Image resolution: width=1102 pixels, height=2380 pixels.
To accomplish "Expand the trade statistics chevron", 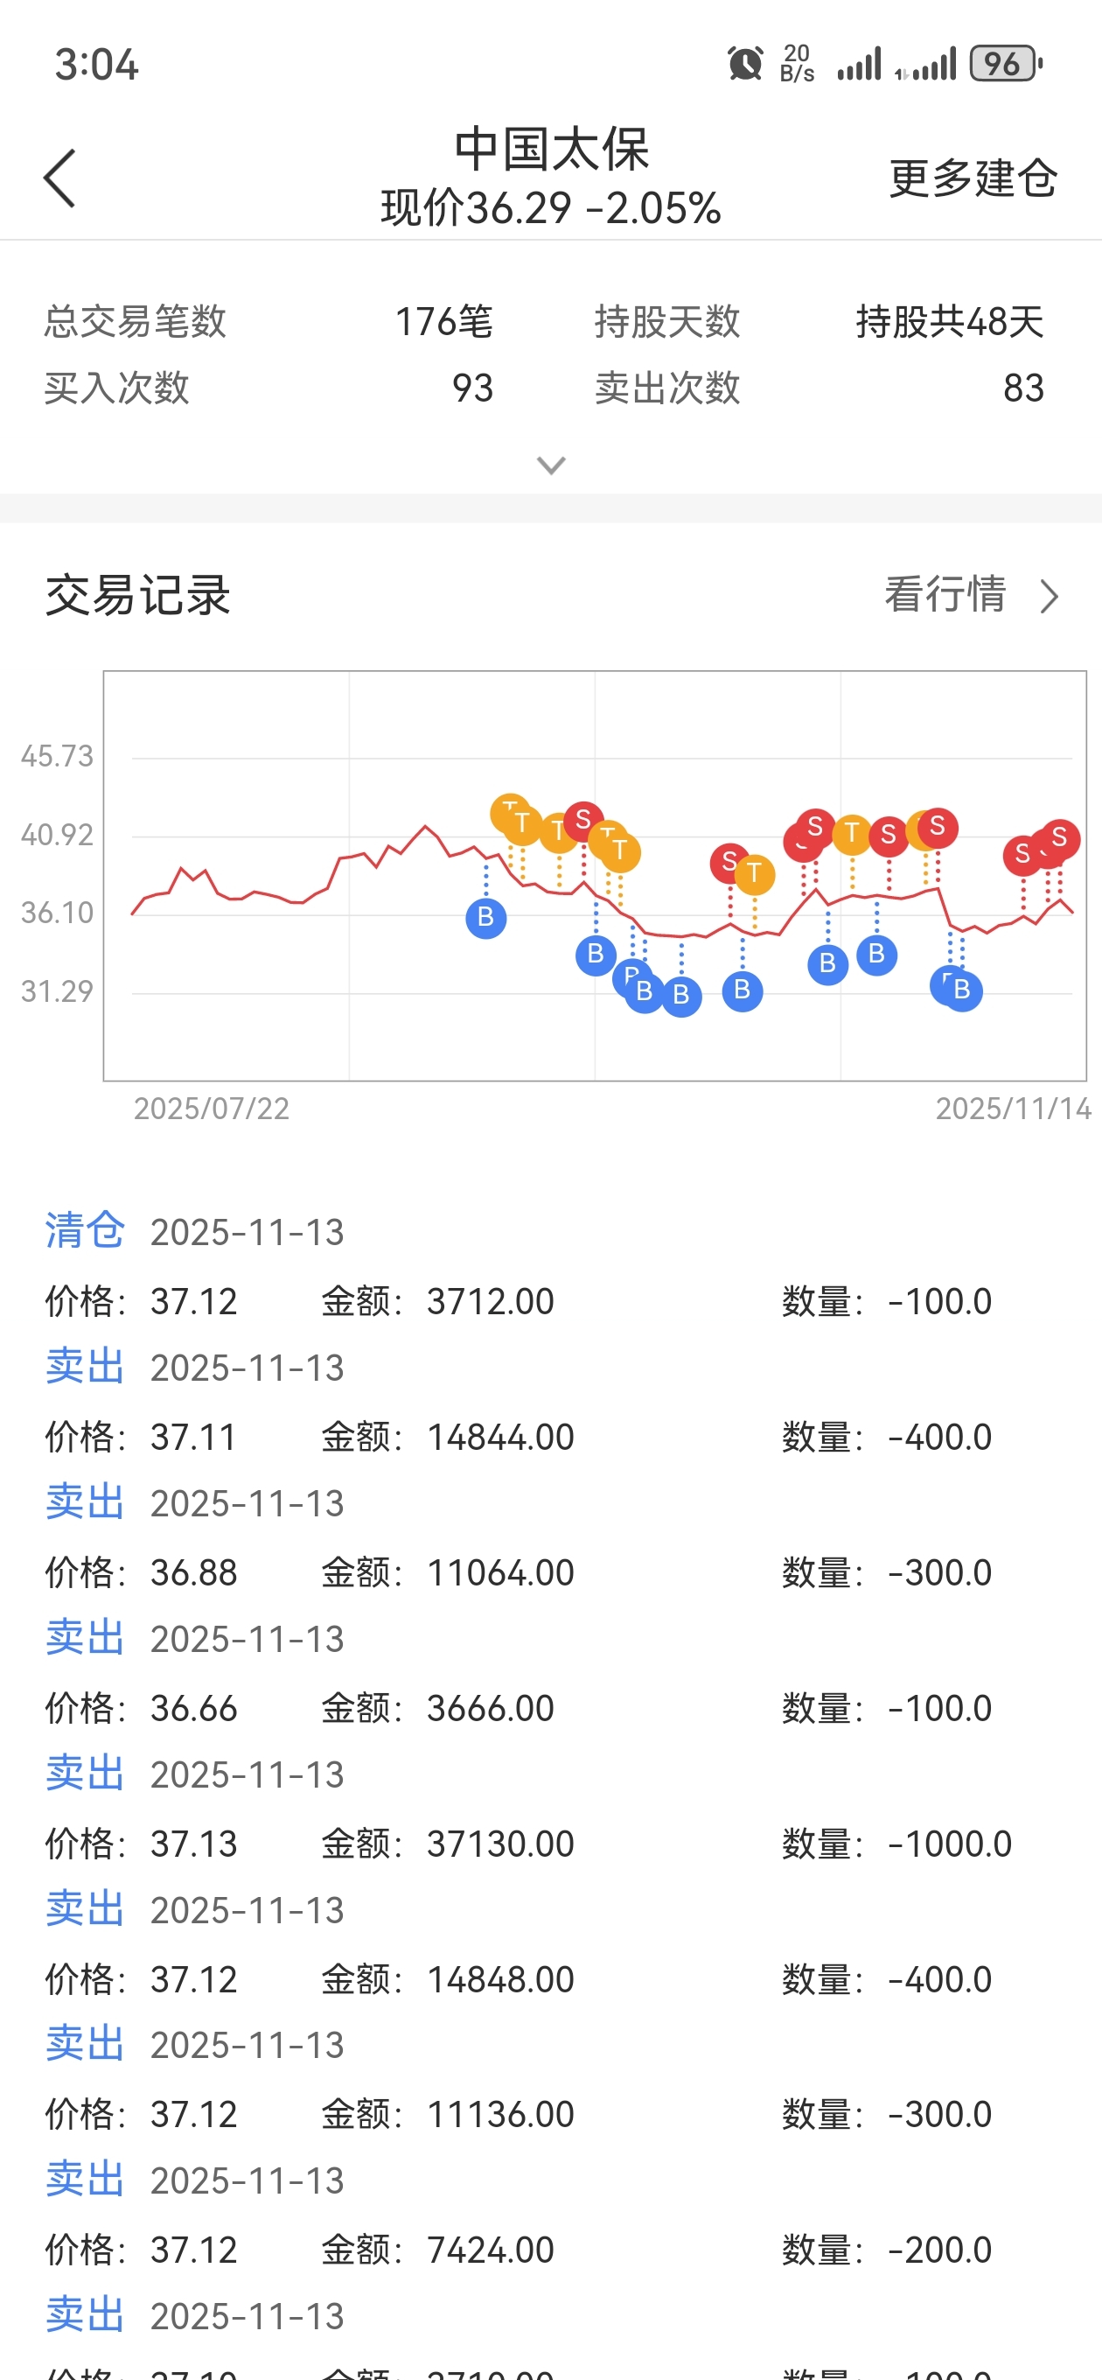I will coord(552,465).
